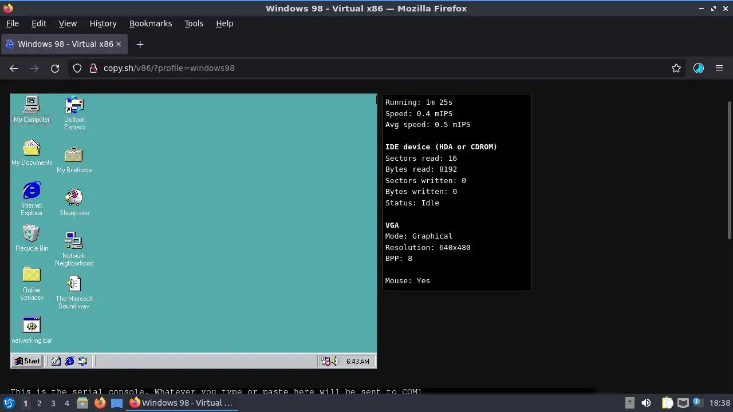The height and width of the screenshot is (412, 733).
Task: Click the greyed-out forward navigation arrow
Action: tap(34, 68)
